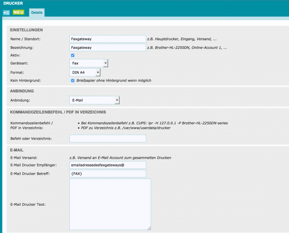Click into the E-Mail Drucker Text area
The height and width of the screenshot is (233, 289).
(x=110, y=204)
